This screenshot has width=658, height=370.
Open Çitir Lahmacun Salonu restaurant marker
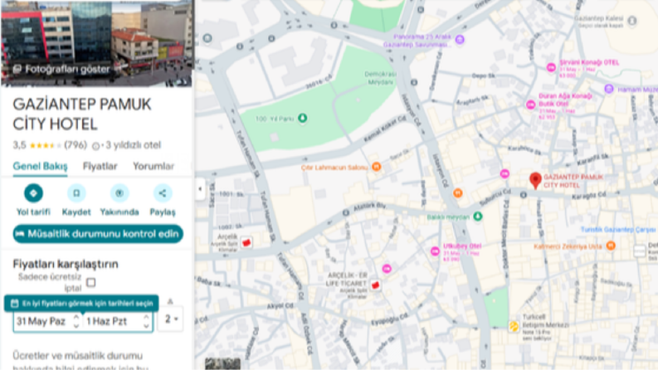[377, 167]
